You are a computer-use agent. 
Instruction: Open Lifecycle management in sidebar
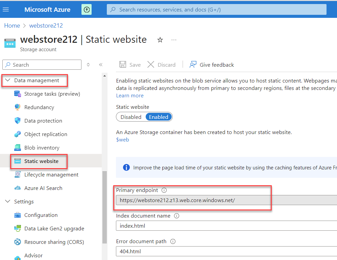(51, 175)
